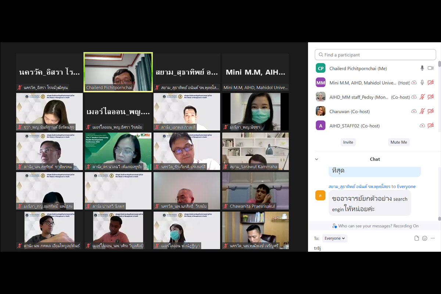The image size is (441, 294).
Task: Click the purple MM avatar icon
Action: (x=320, y=83)
